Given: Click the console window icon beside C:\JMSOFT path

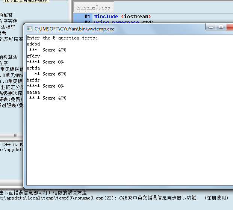Looking at the screenshot, I should coord(29,29).
